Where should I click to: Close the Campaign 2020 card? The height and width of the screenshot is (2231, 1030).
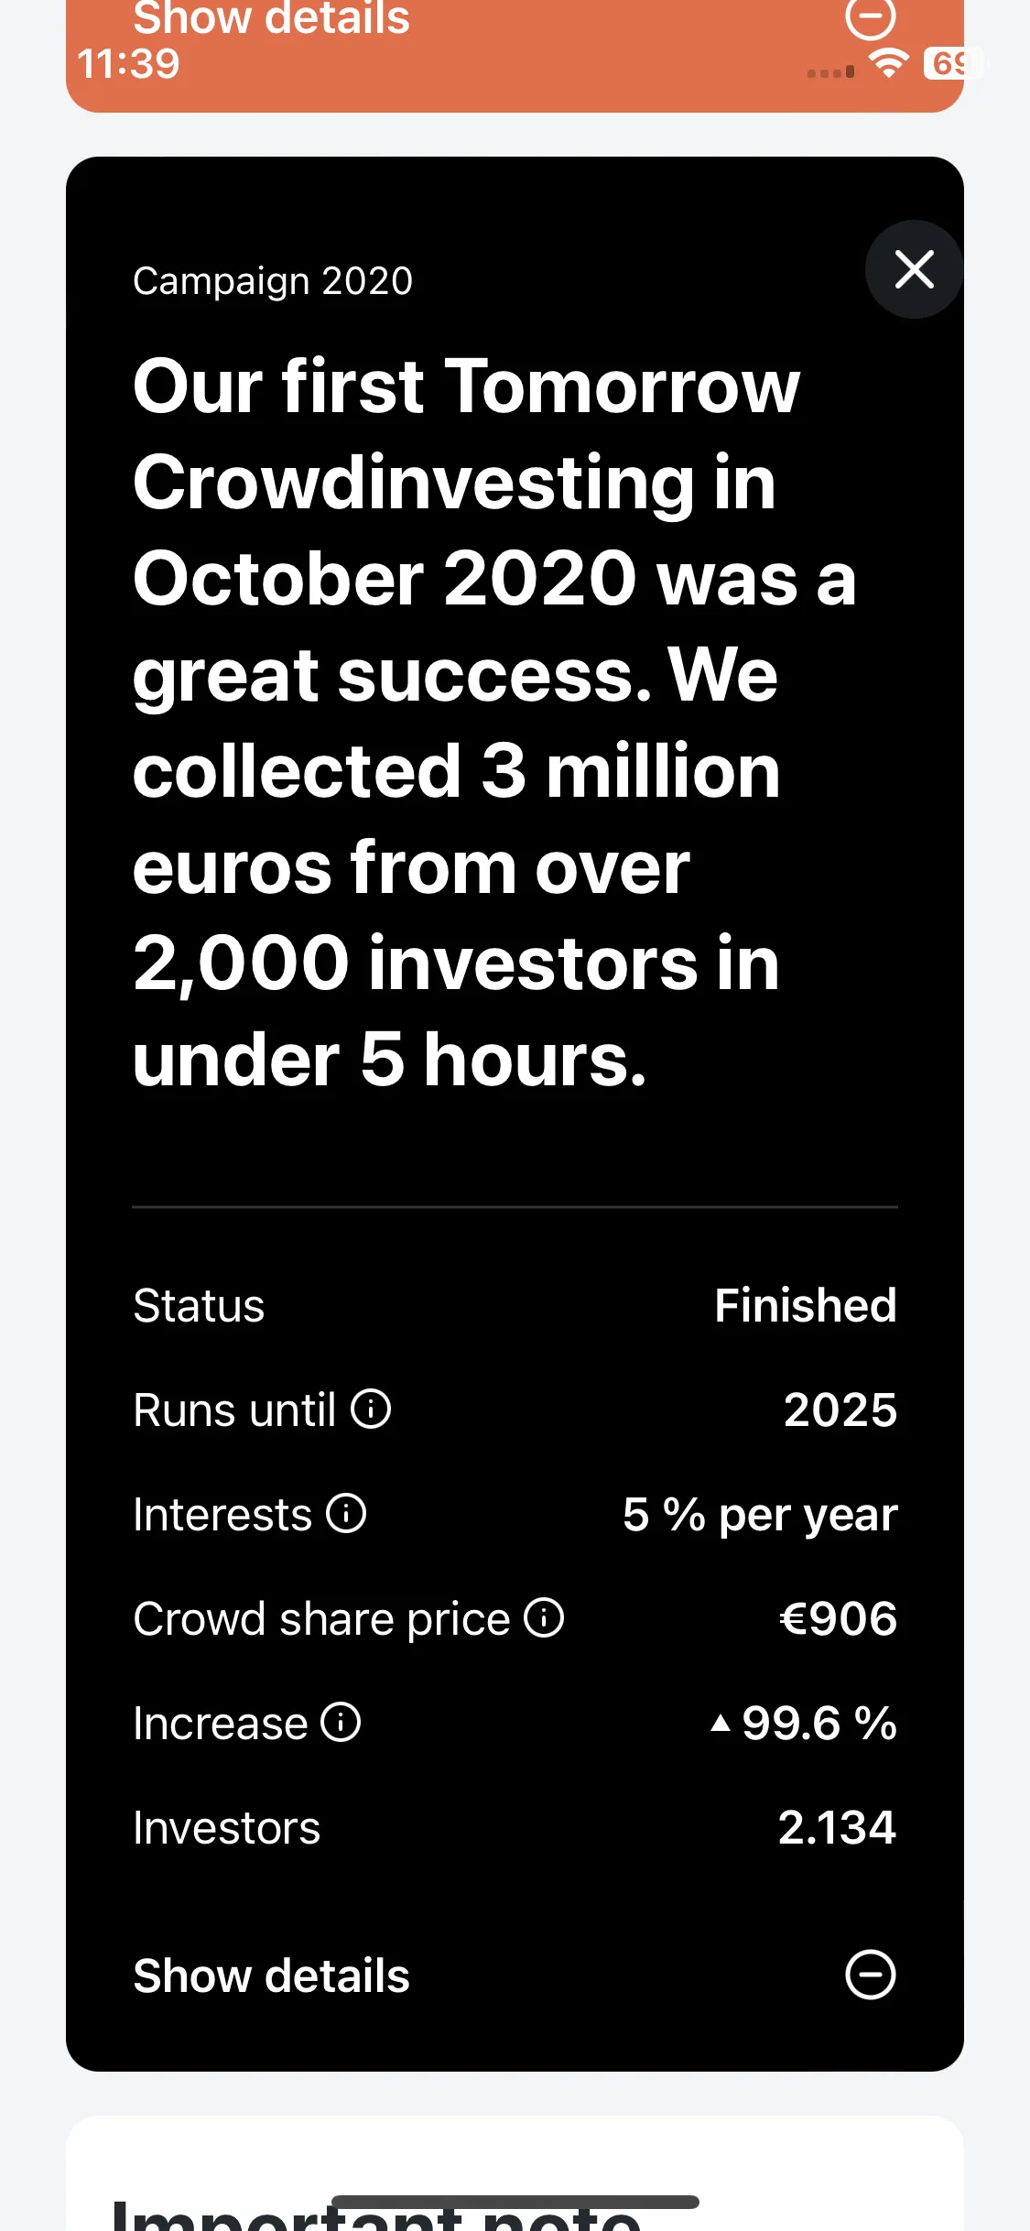914,269
